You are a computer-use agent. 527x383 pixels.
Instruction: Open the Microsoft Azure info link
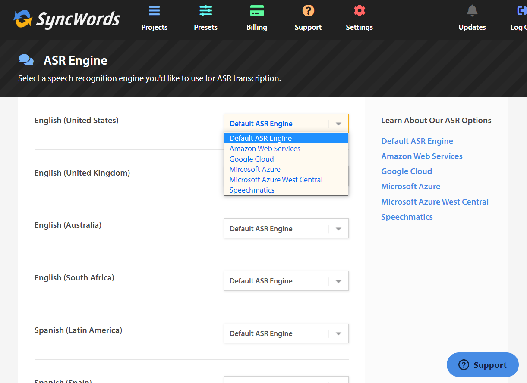(x=410, y=186)
